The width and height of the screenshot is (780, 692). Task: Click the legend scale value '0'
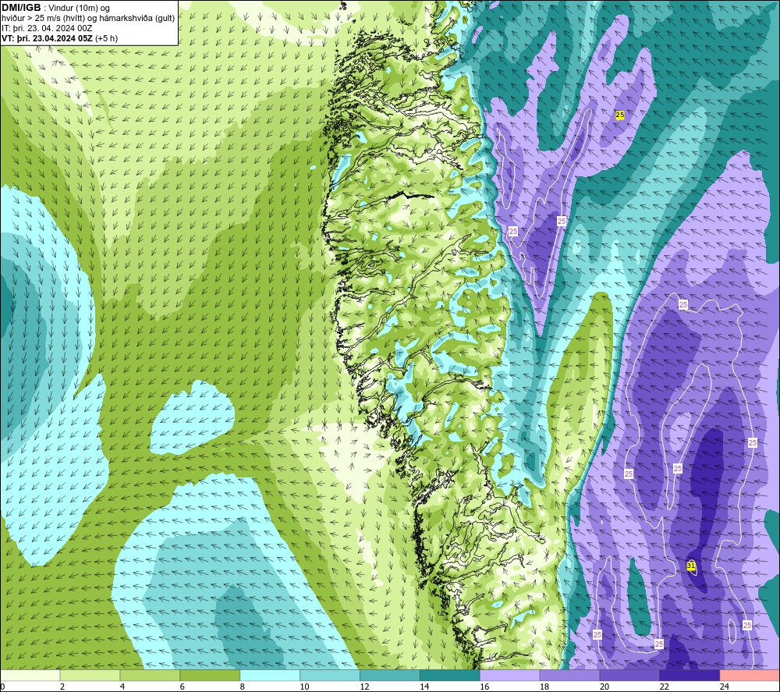click(x=2, y=687)
